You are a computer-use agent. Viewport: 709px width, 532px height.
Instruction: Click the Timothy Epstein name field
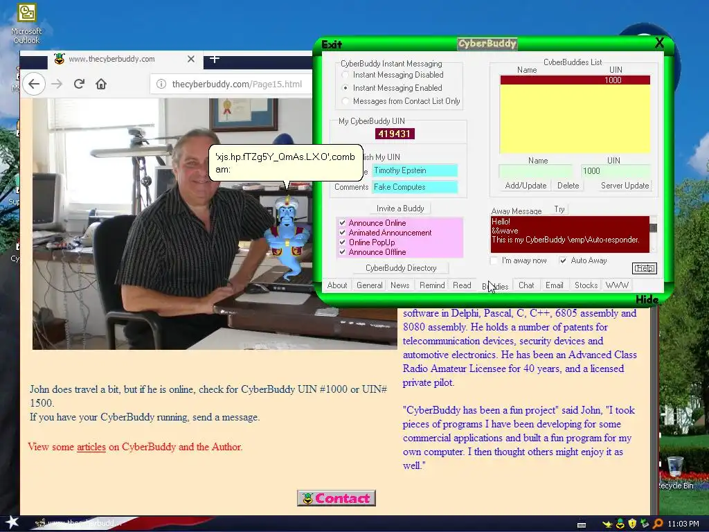coord(415,170)
